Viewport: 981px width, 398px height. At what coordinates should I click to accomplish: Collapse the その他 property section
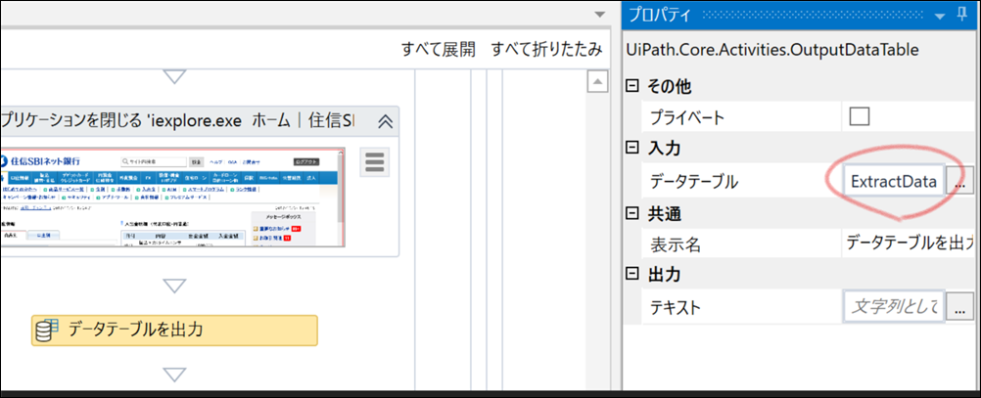coord(632,86)
